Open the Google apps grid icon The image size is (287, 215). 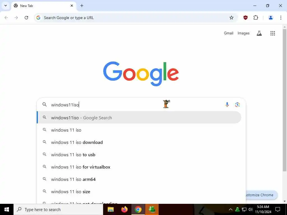pyautogui.click(x=272, y=33)
